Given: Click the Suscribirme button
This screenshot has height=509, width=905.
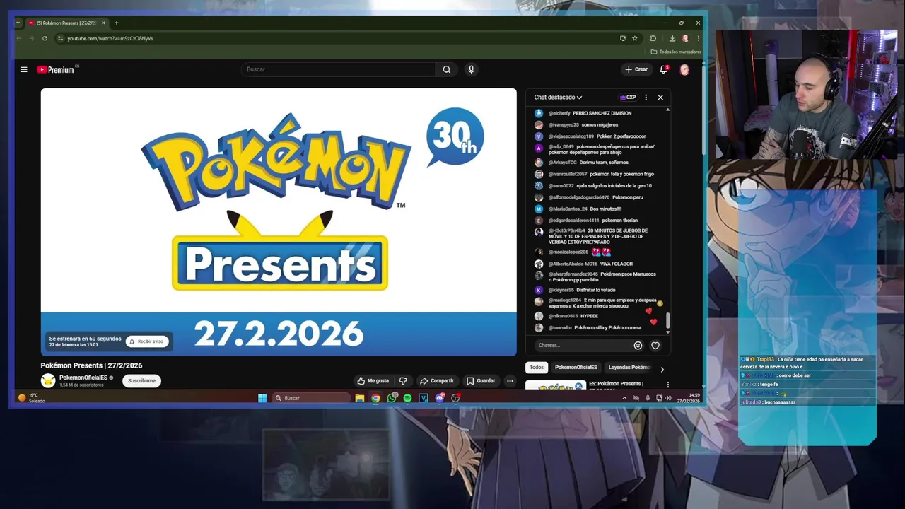Looking at the screenshot, I should coord(141,380).
